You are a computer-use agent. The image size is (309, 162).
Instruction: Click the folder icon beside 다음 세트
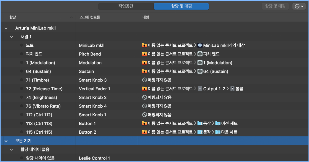[218, 132]
